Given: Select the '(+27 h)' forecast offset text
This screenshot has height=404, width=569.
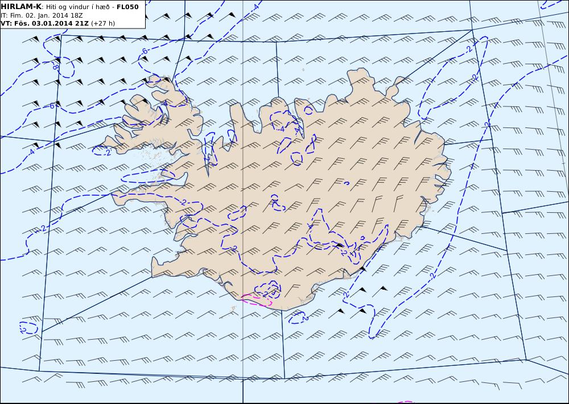Looking at the screenshot, I should point(102,23).
